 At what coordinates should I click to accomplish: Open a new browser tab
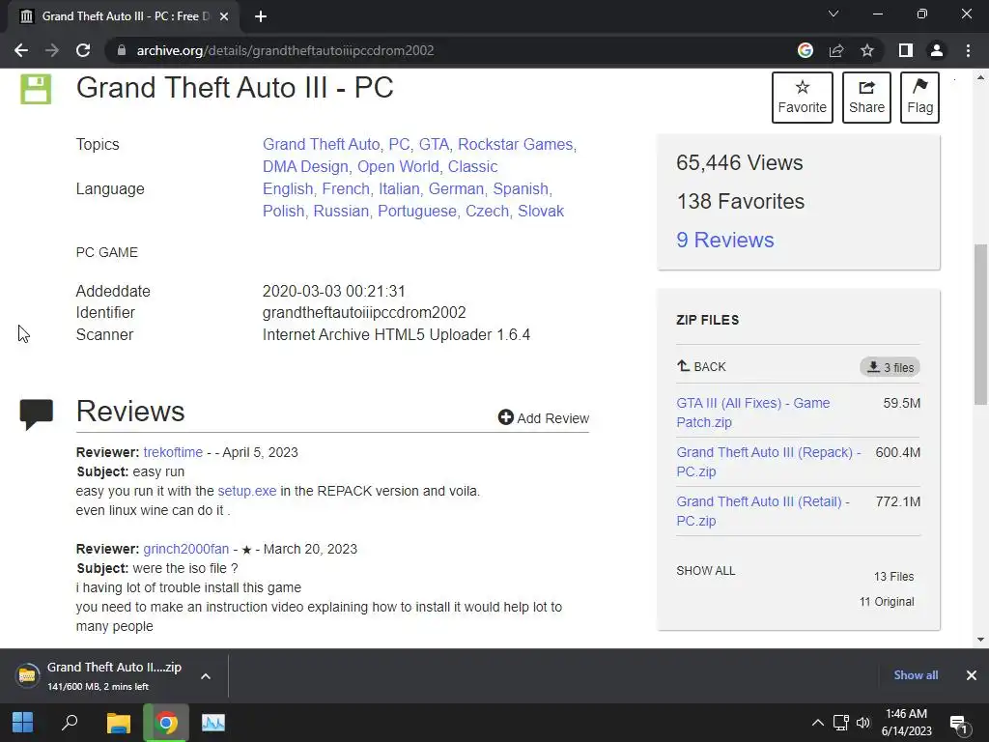(261, 16)
